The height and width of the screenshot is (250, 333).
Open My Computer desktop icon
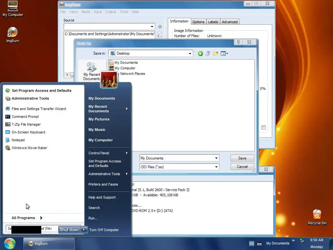tap(13, 9)
